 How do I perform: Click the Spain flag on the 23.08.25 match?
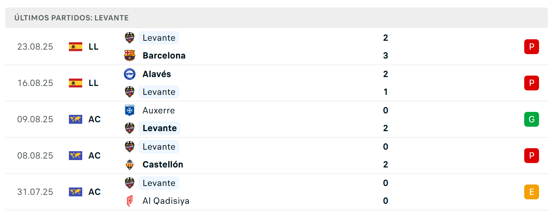pos(76,47)
